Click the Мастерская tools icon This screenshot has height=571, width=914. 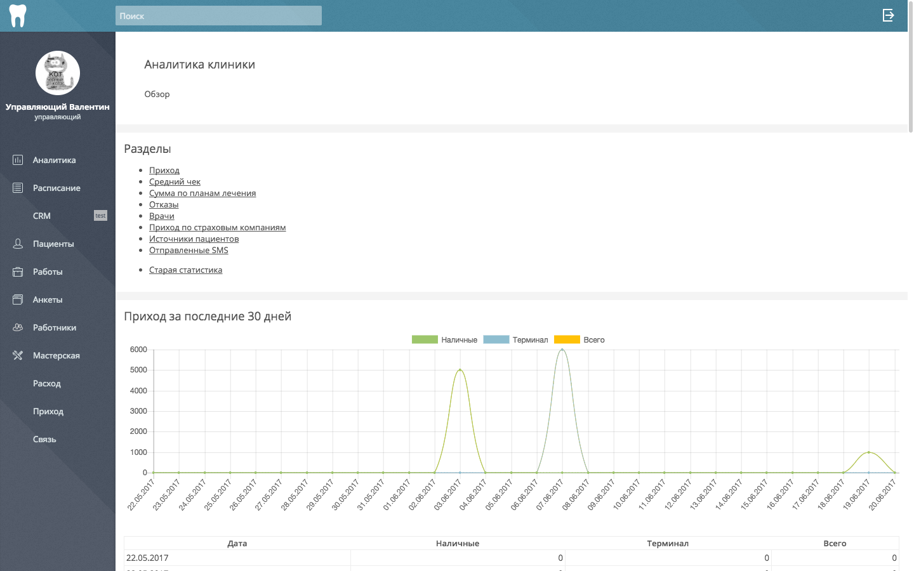point(18,355)
